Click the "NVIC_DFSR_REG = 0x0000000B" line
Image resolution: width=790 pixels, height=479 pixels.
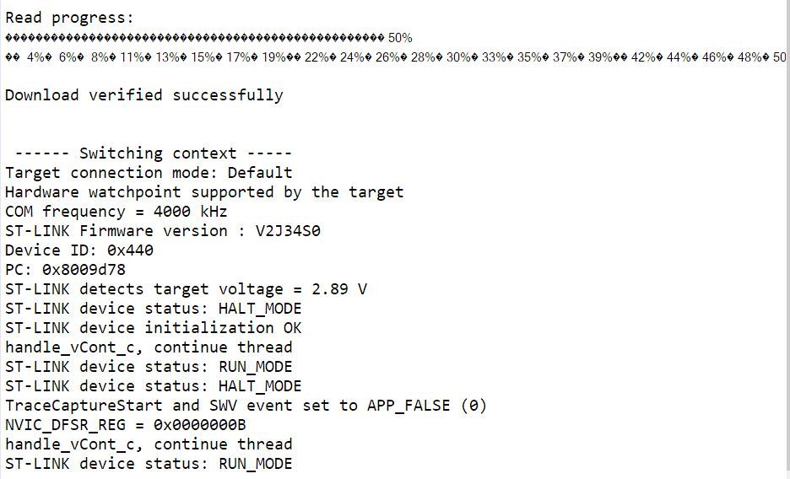126,425
